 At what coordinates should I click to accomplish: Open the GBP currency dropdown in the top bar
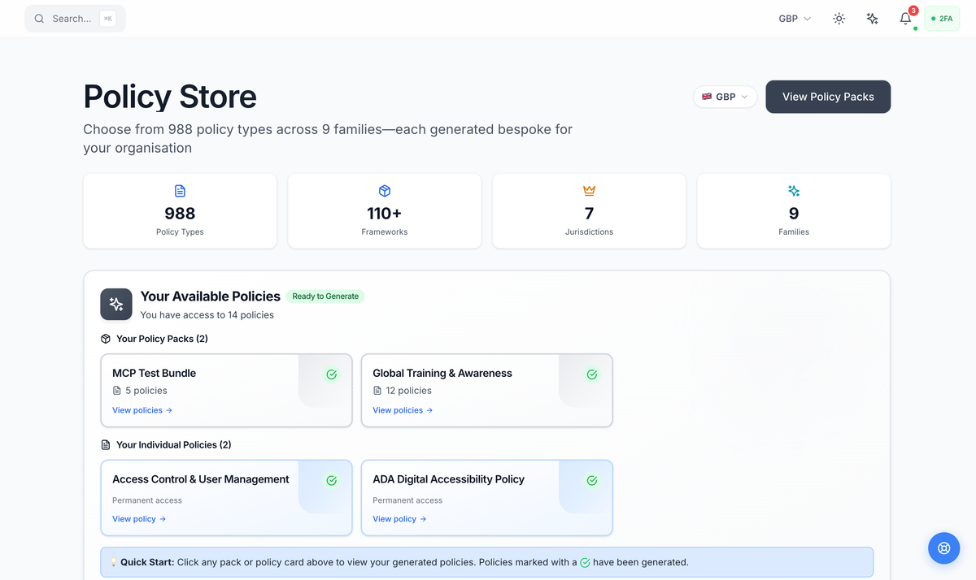pyautogui.click(x=793, y=18)
